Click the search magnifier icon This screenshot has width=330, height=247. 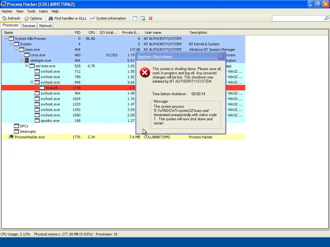point(326,18)
